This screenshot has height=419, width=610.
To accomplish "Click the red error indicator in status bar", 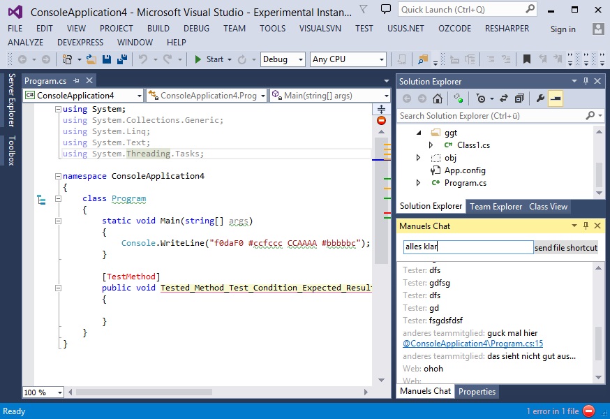I will click(588, 411).
